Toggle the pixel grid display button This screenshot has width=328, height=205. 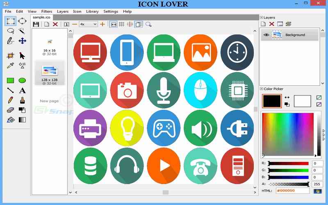click(x=122, y=25)
